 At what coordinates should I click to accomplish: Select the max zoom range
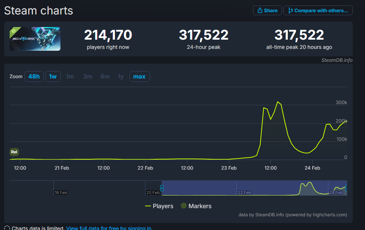(x=139, y=76)
